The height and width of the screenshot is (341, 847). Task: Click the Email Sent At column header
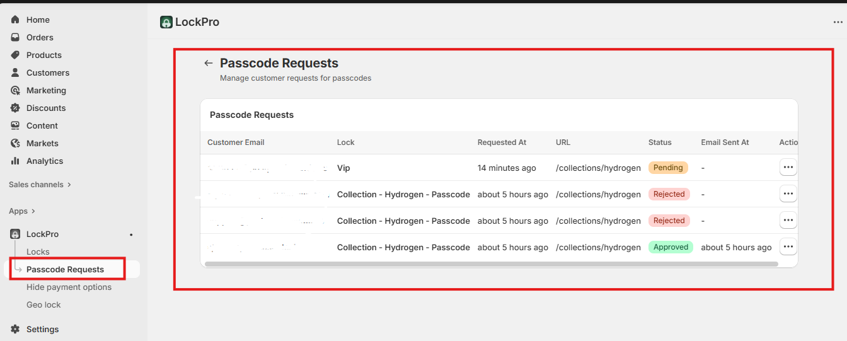click(725, 142)
